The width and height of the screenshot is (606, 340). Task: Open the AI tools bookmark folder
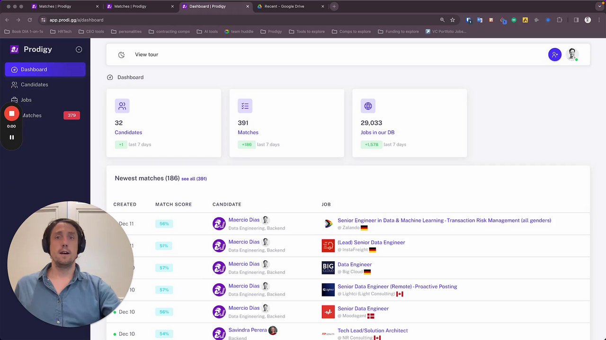[207, 32]
